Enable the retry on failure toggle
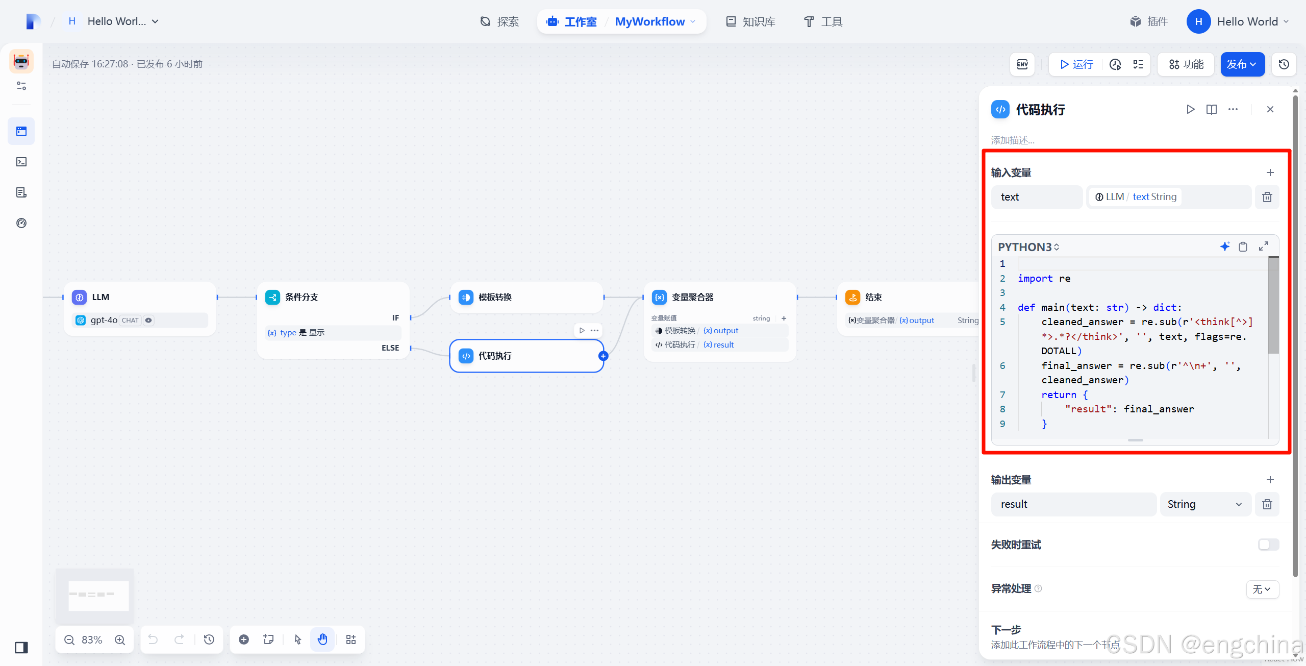This screenshot has width=1306, height=666. click(1268, 545)
